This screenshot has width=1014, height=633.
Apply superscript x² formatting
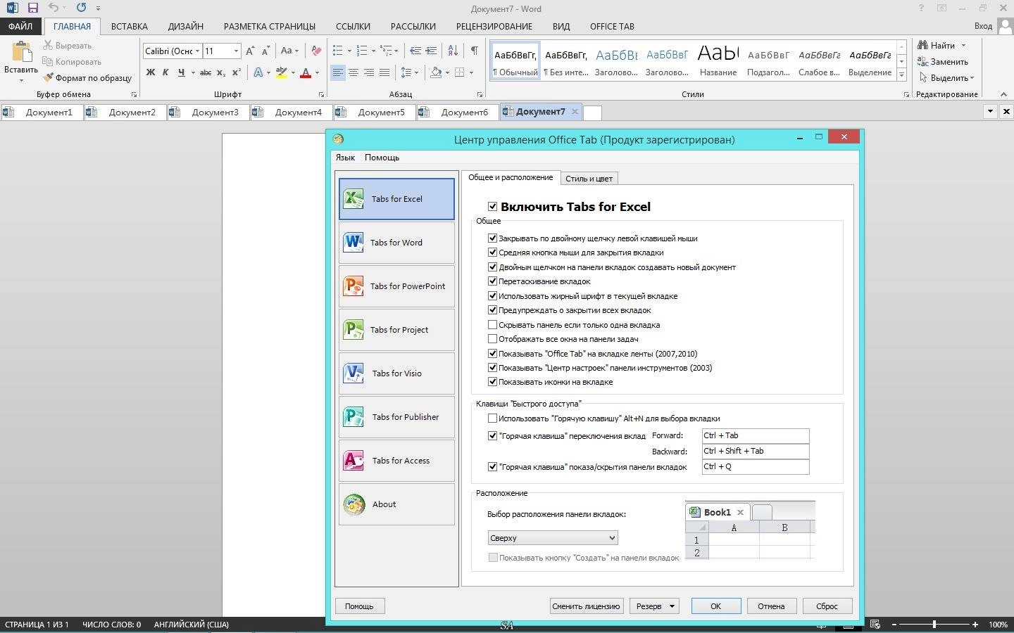(x=237, y=72)
